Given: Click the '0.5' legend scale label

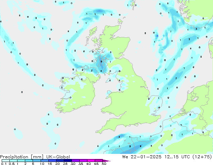Looking at the screenshot, I should click(x=11, y=164).
